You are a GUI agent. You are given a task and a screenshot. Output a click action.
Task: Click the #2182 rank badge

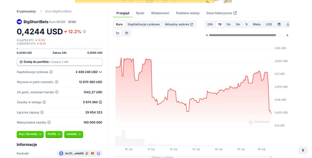coord(72,22)
